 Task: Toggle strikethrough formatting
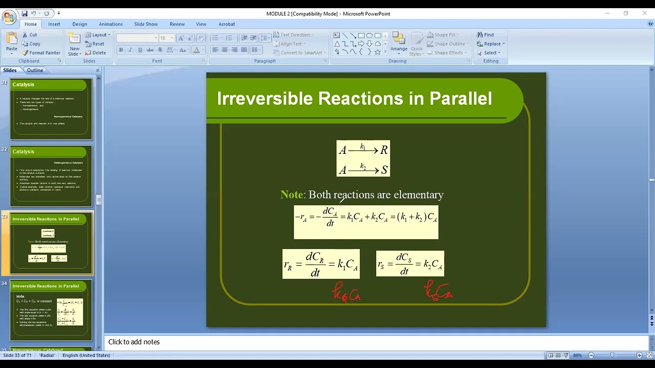click(150, 50)
